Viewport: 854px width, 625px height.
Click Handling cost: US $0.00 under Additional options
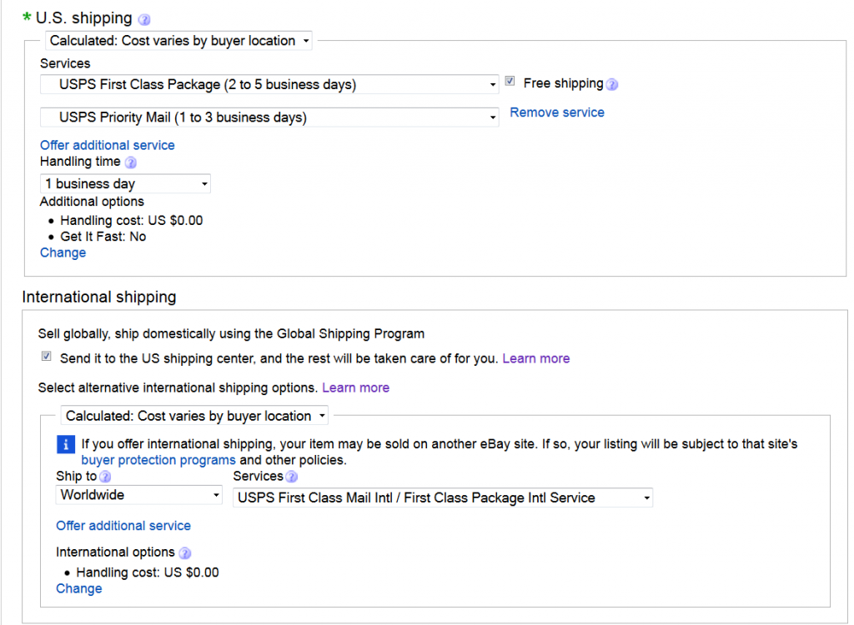[131, 221]
